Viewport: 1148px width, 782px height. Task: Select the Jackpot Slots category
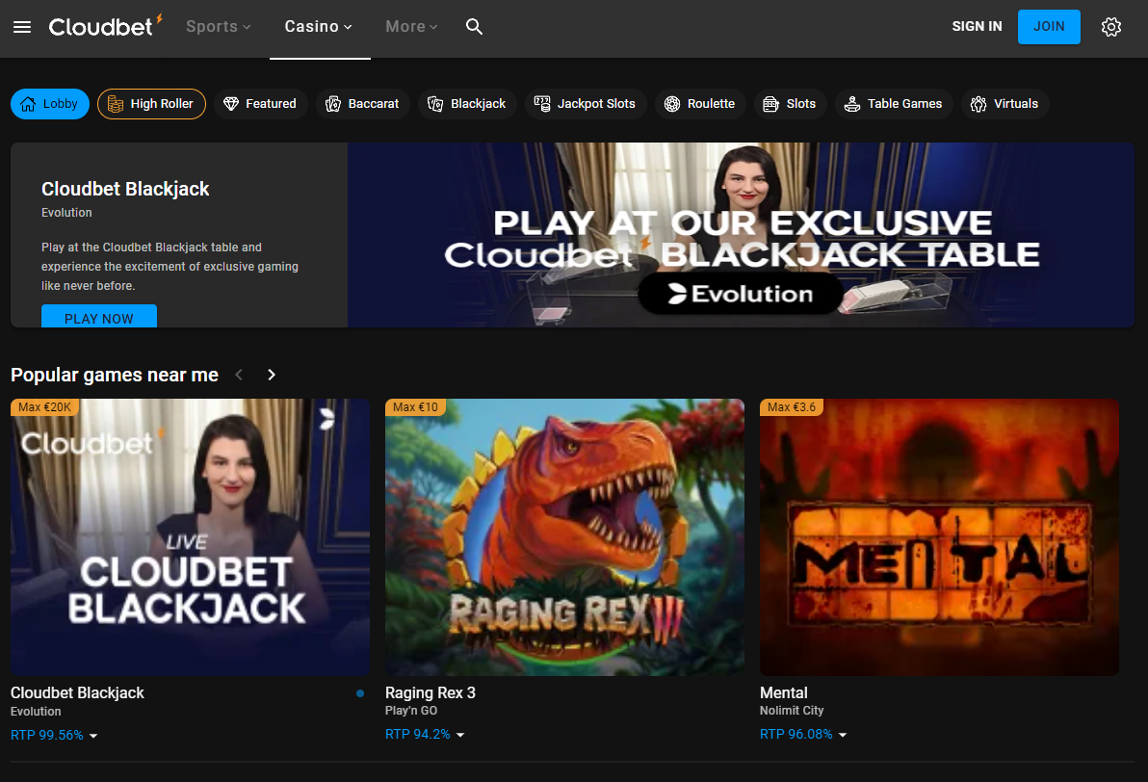[586, 104]
